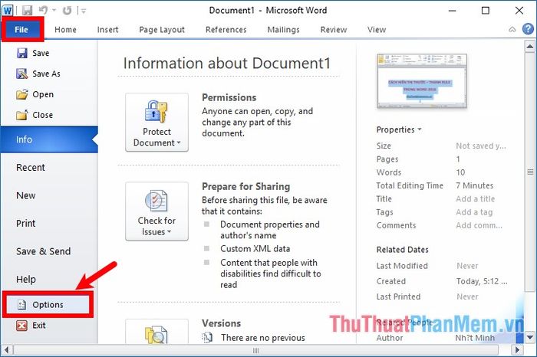Open the Recent documents section

tap(49, 168)
